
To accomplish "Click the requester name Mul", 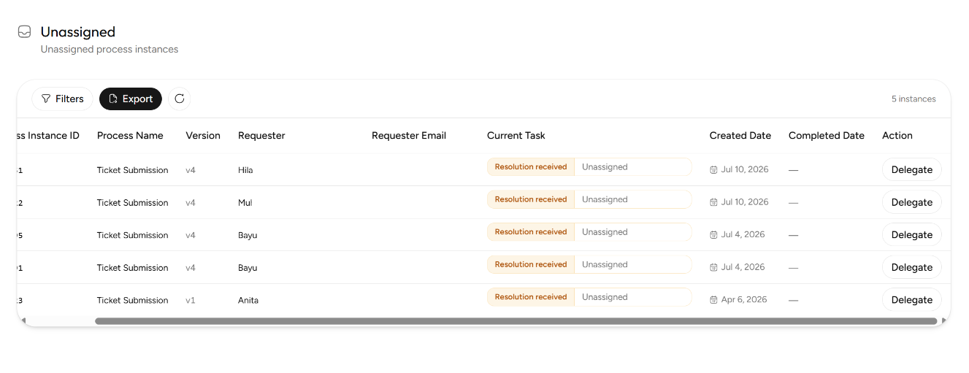I will (x=245, y=203).
